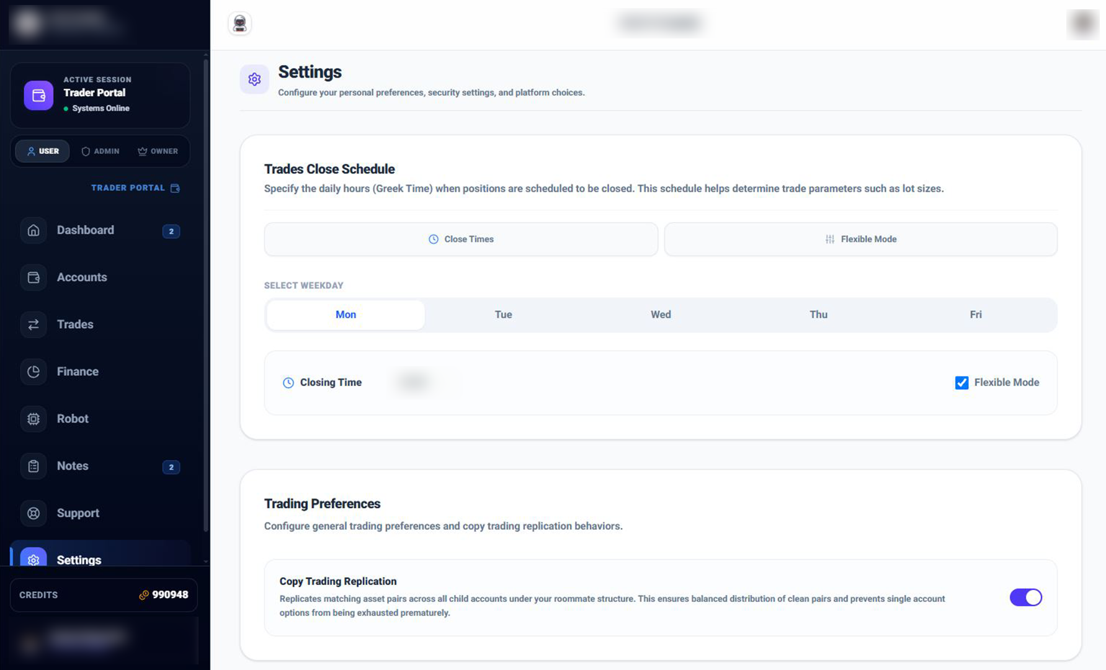The width and height of the screenshot is (1106, 670).
Task: Click the Notes badge showing 2
Action: click(x=171, y=467)
